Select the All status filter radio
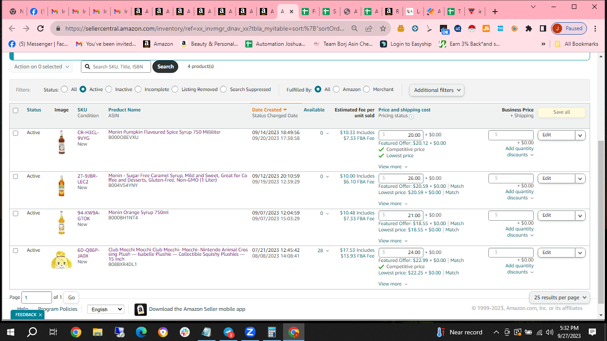 pyautogui.click(x=64, y=89)
